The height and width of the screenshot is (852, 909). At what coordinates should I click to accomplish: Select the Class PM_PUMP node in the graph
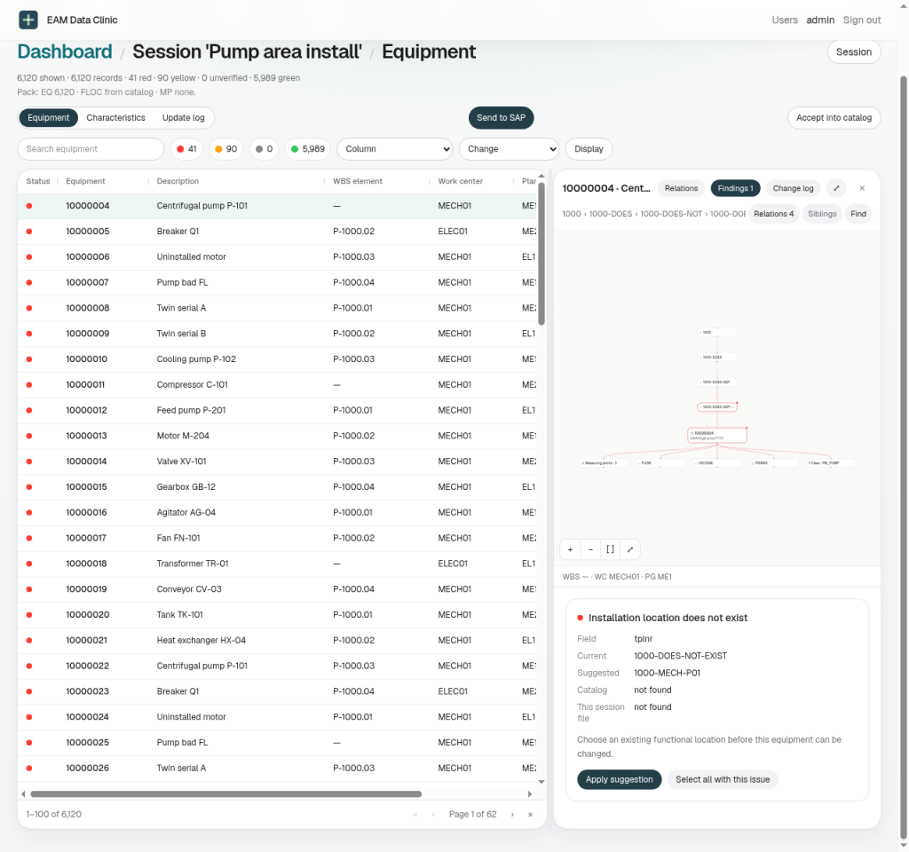click(831, 463)
